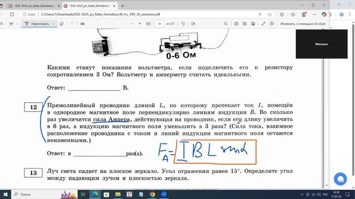
Task: Click the Fit to width icon
Action: coord(148,24)
